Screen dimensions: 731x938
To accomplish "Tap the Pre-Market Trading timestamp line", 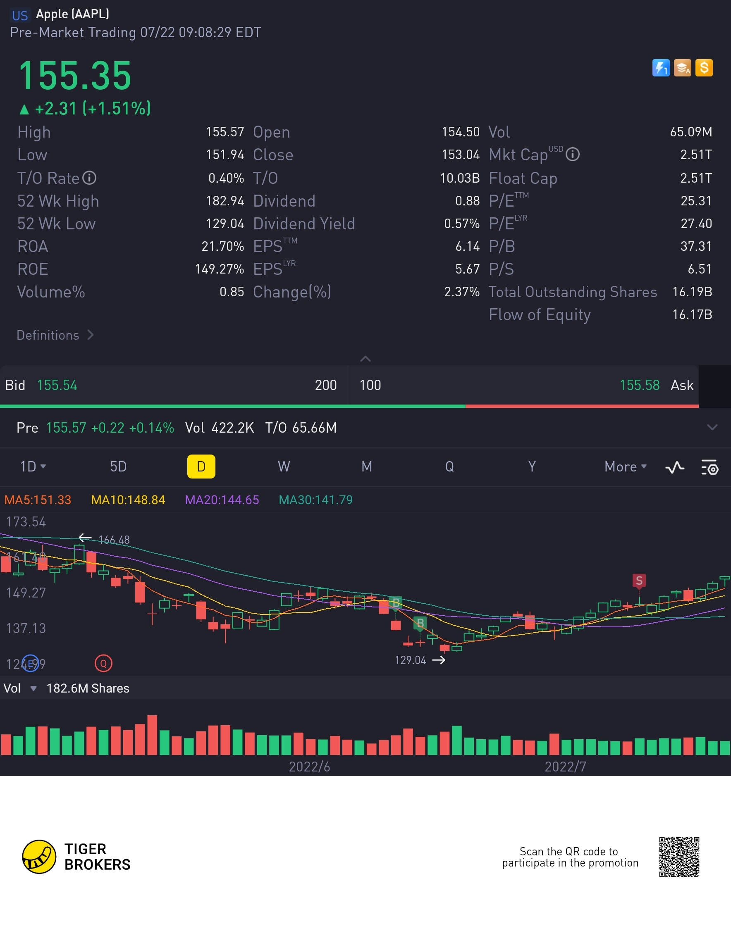I will [135, 33].
